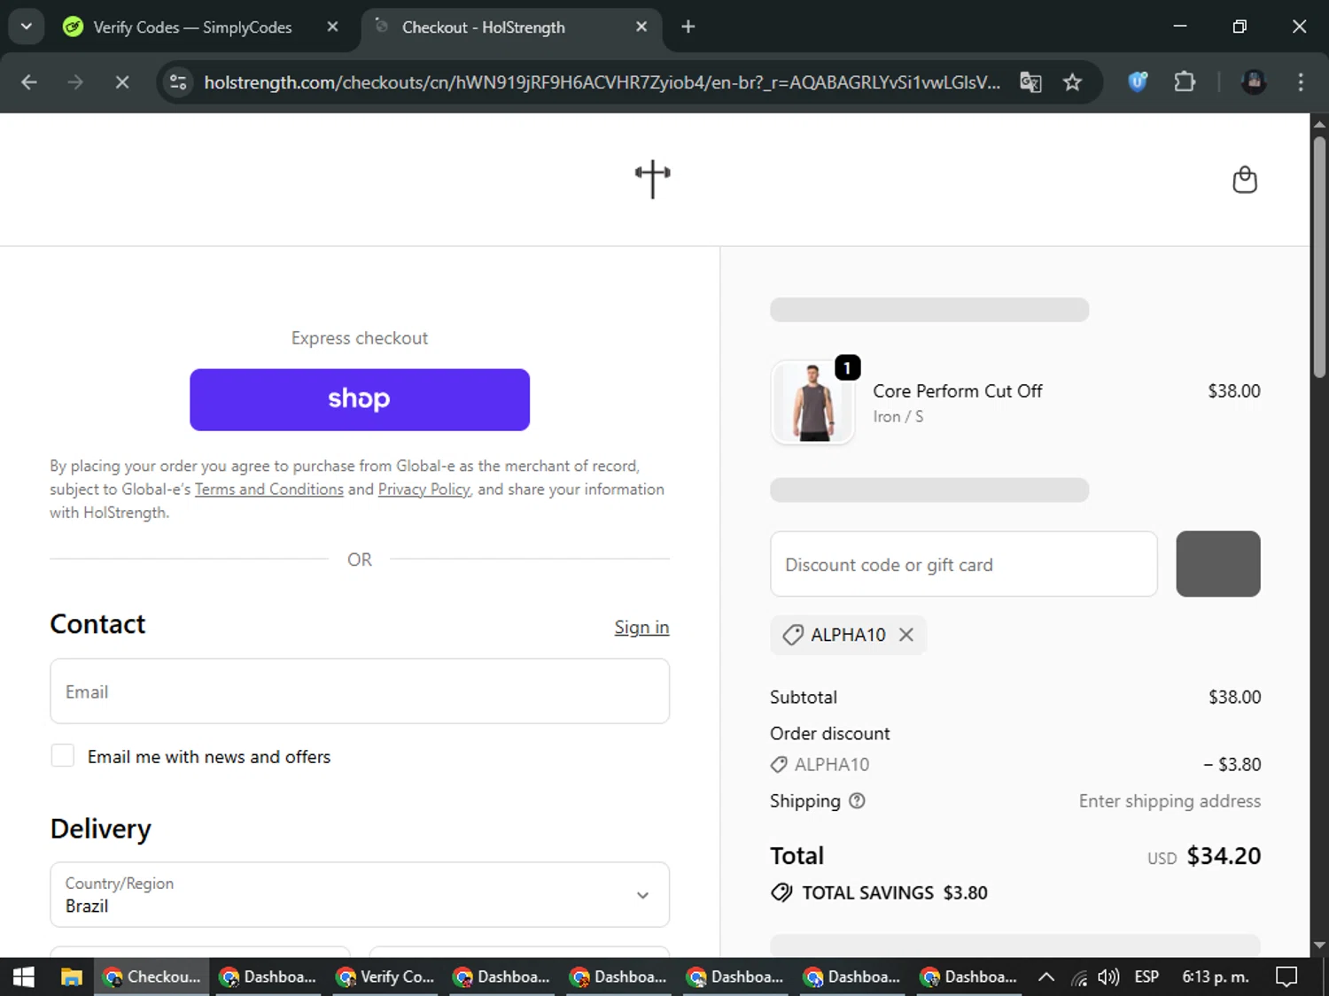Image resolution: width=1329 pixels, height=996 pixels.
Task: Click the Shipping help question mark icon
Action: coord(857,801)
